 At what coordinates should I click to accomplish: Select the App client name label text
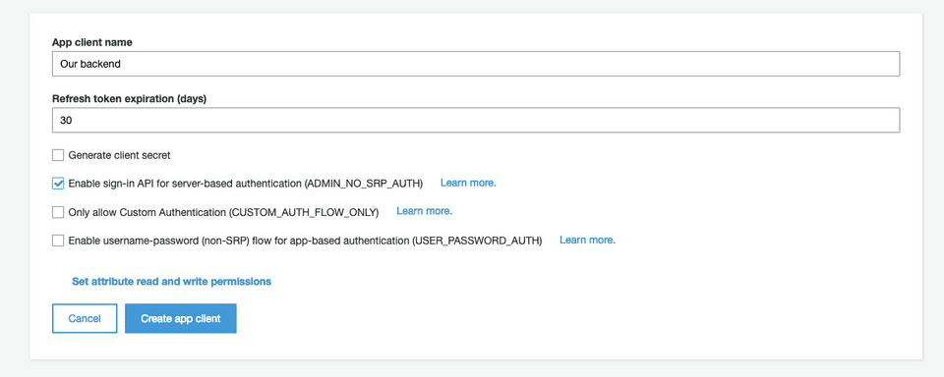pos(92,42)
